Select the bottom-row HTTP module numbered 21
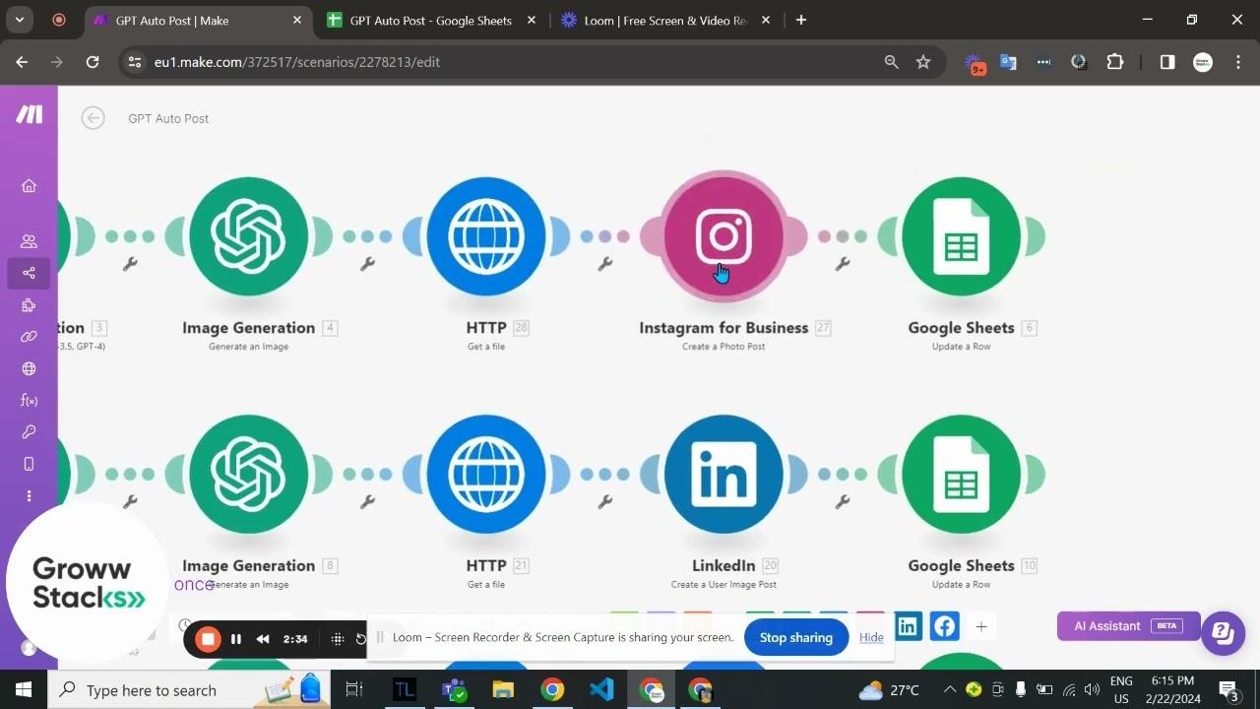 (x=486, y=475)
